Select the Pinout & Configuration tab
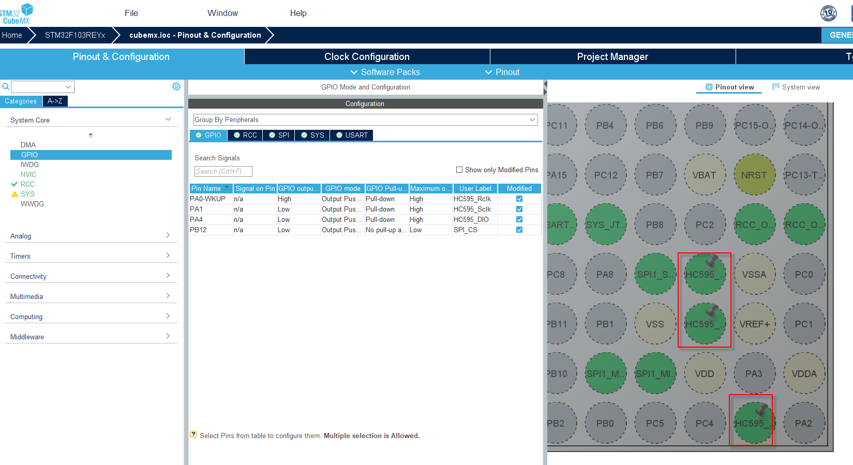The width and height of the screenshot is (853, 465). pyautogui.click(x=122, y=56)
